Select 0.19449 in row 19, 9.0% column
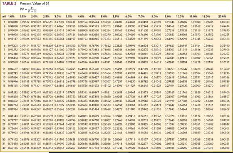Screen dimensions: 233x153 pyautogui.click(x=169, y=105)
